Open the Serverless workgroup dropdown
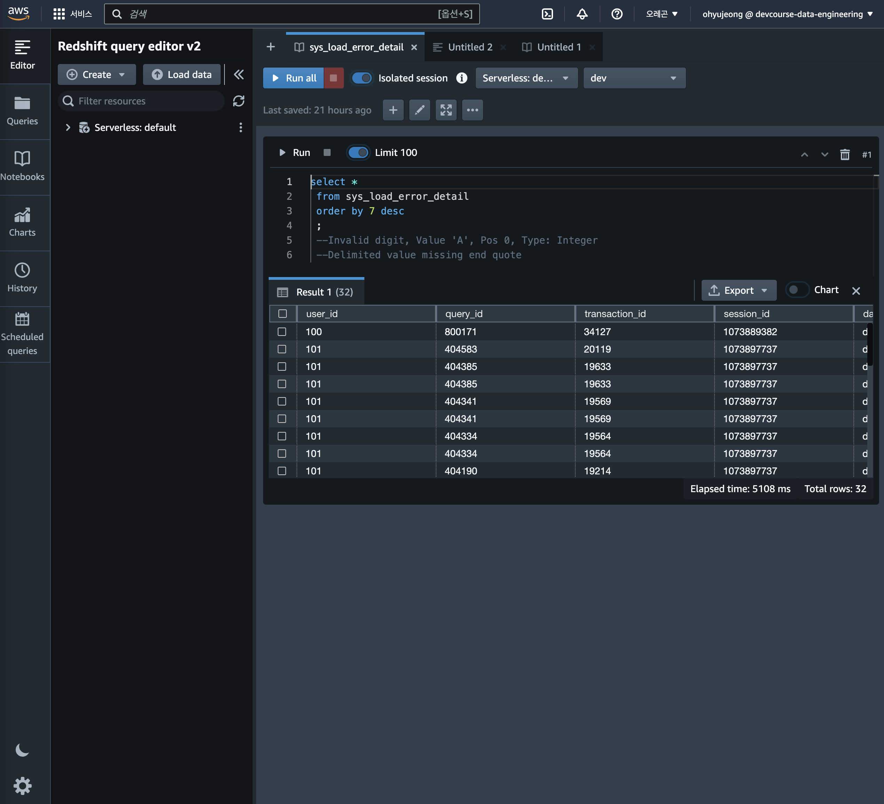Screen dimensions: 884x804 pos(526,78)
